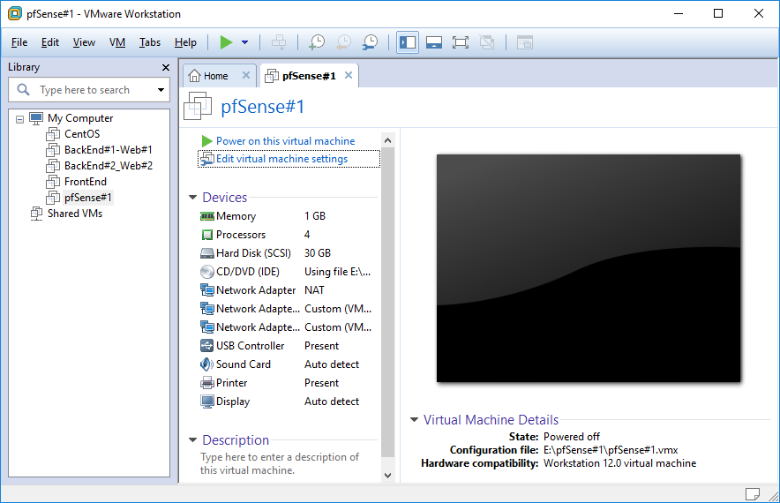Close the pfSense#1 tab
This screenshot has height=503, width=780.
click(349, 75)
